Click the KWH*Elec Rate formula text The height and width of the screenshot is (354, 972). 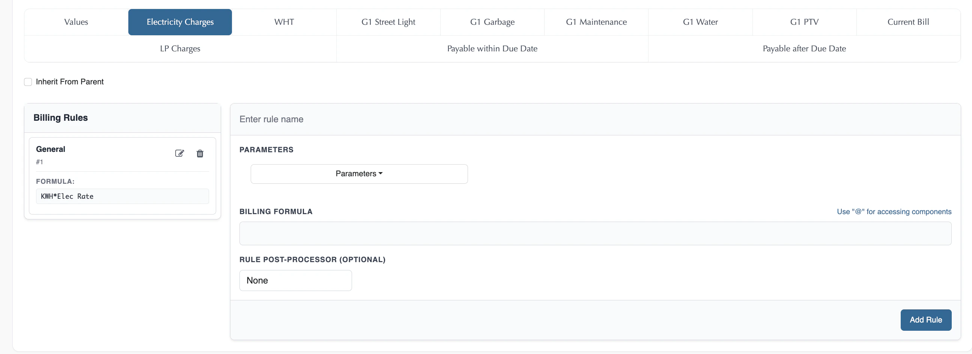[67, 196]
